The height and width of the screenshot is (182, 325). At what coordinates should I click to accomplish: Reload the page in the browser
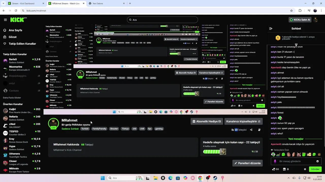(x=16, y=11)
